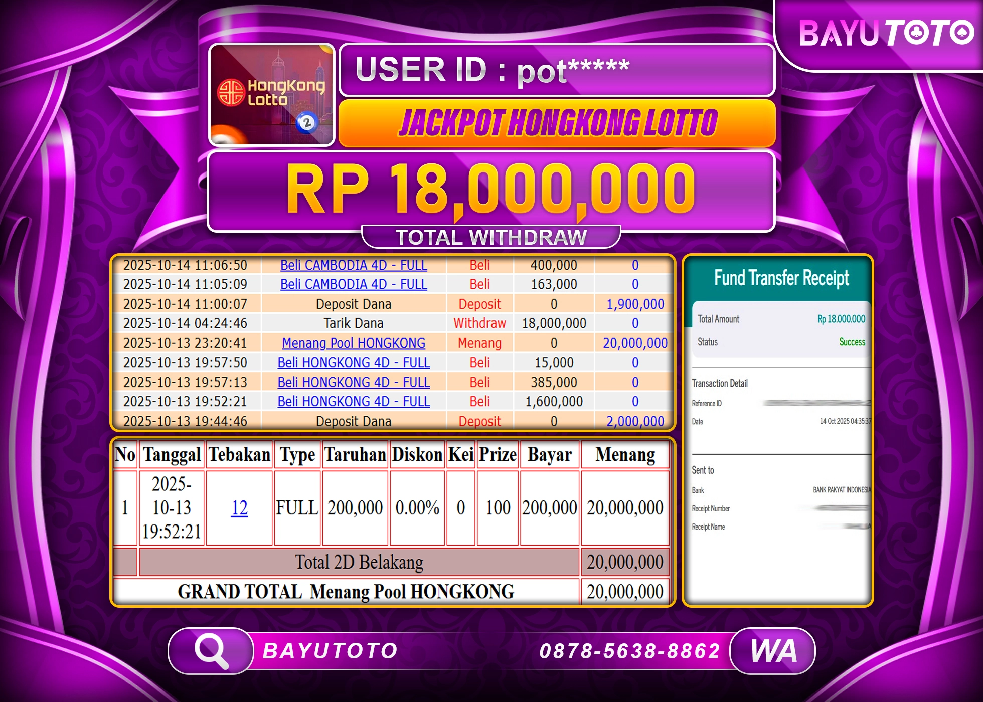Open the first Beli CAMBODIA 4D - FULL link
Viewport: 983px width, 702px height.
point(354,265)
